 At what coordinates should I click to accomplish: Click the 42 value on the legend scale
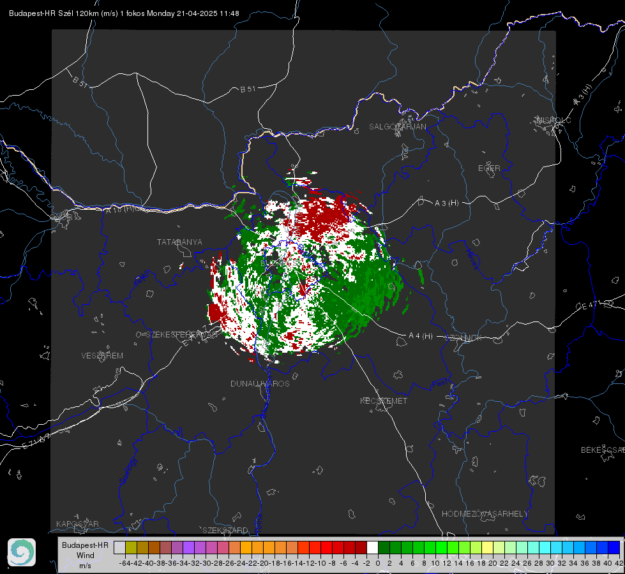pos(619,563)
